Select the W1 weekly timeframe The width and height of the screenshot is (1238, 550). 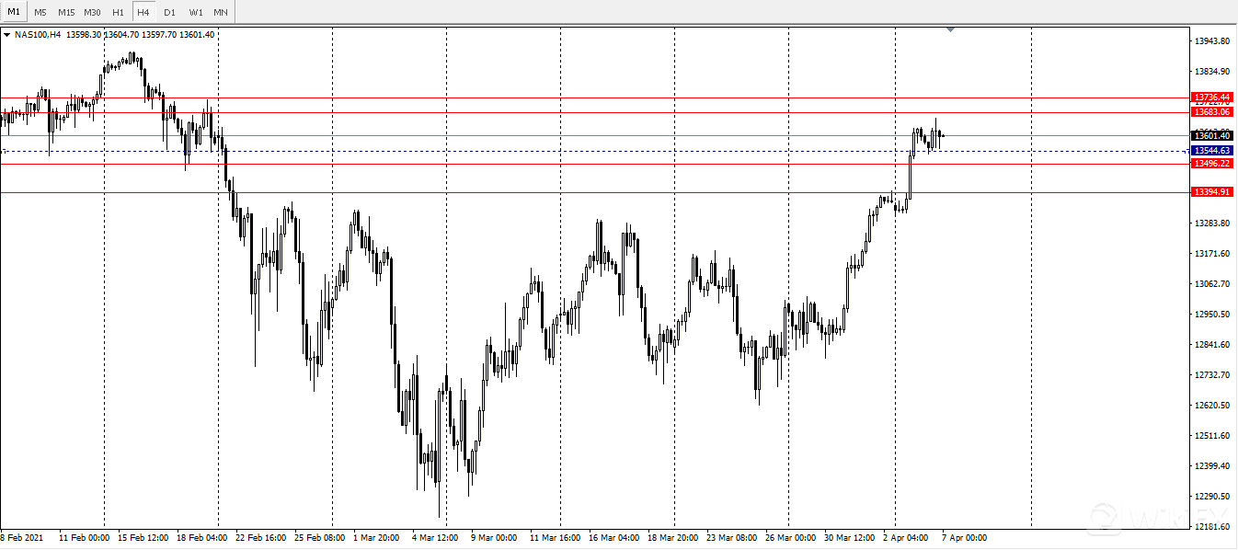tap(196, 12)
